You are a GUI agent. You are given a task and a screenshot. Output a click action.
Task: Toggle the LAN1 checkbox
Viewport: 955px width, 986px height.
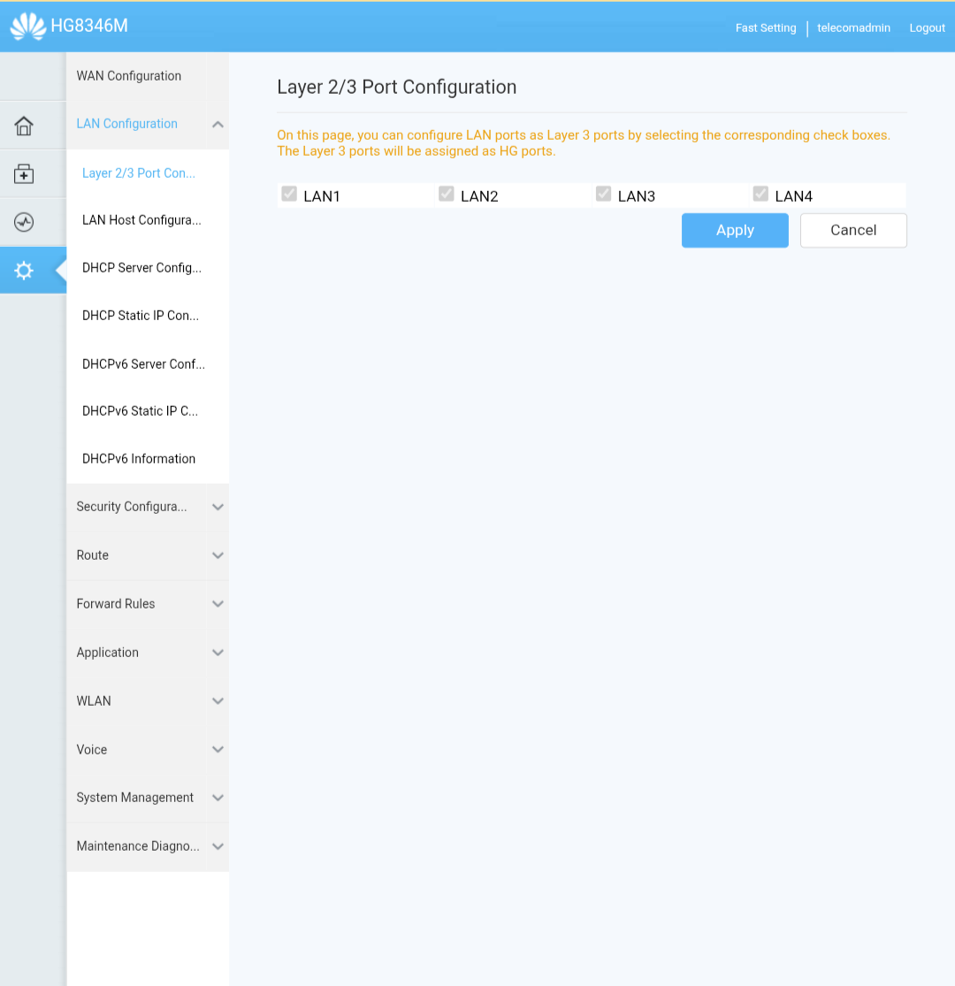[289, 194]
